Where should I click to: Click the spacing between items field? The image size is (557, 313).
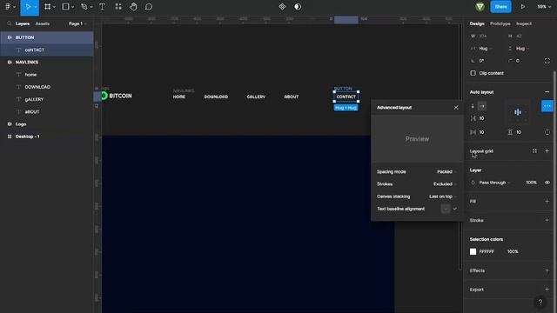481,118
